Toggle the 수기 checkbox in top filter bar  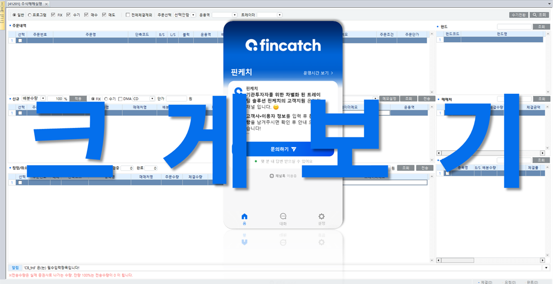[x=69, y=15]
